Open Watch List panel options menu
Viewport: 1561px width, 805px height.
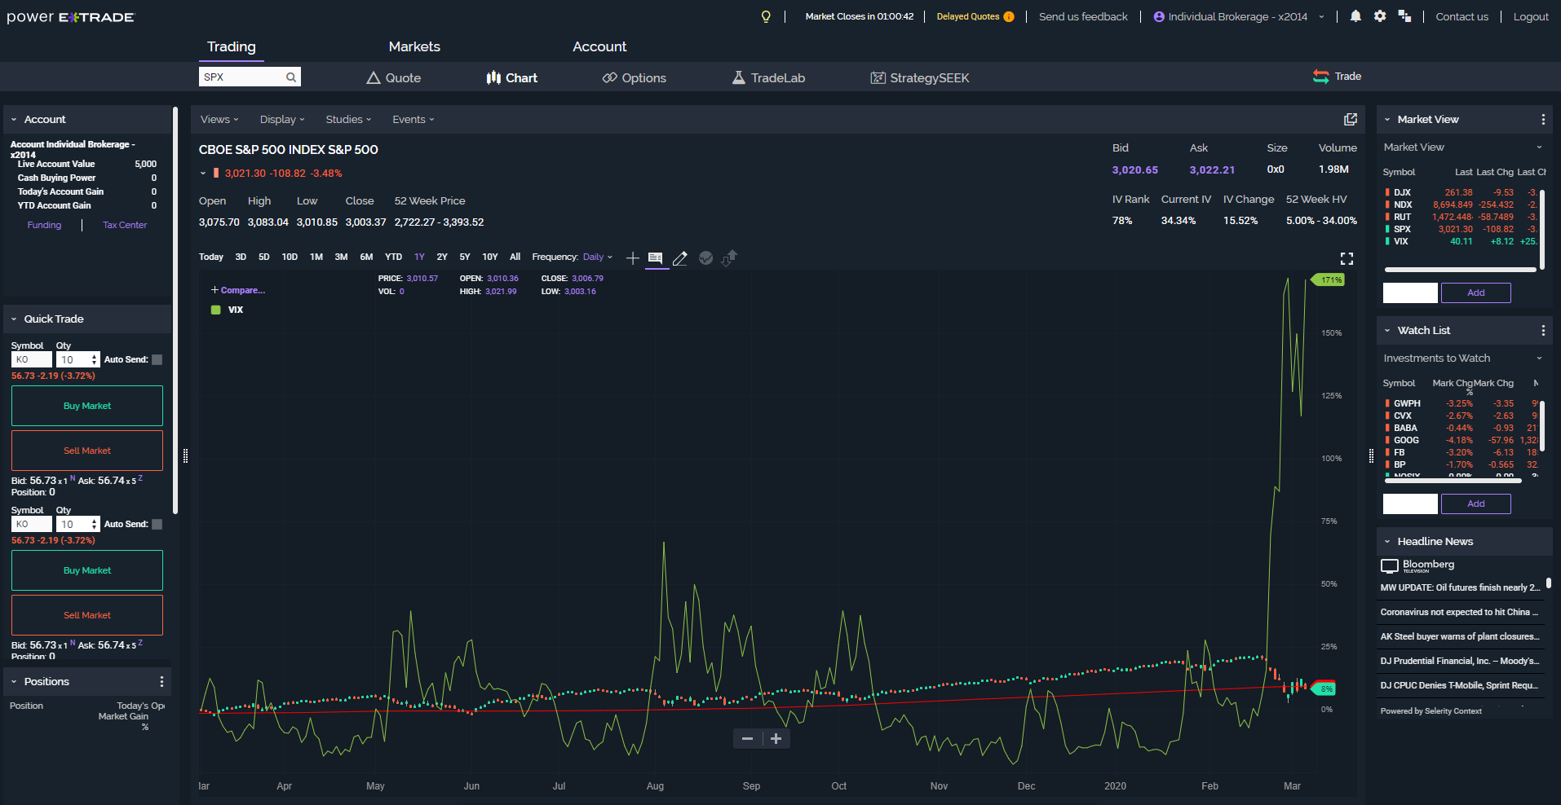click(x=1543, y=331)
